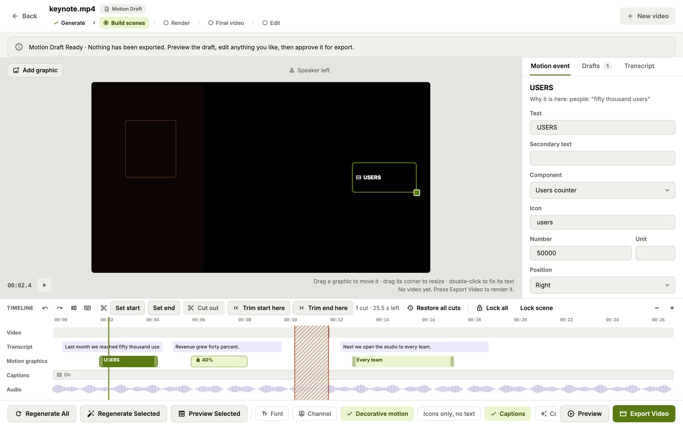Click the list-view icon next to the redo arrow

74,308
